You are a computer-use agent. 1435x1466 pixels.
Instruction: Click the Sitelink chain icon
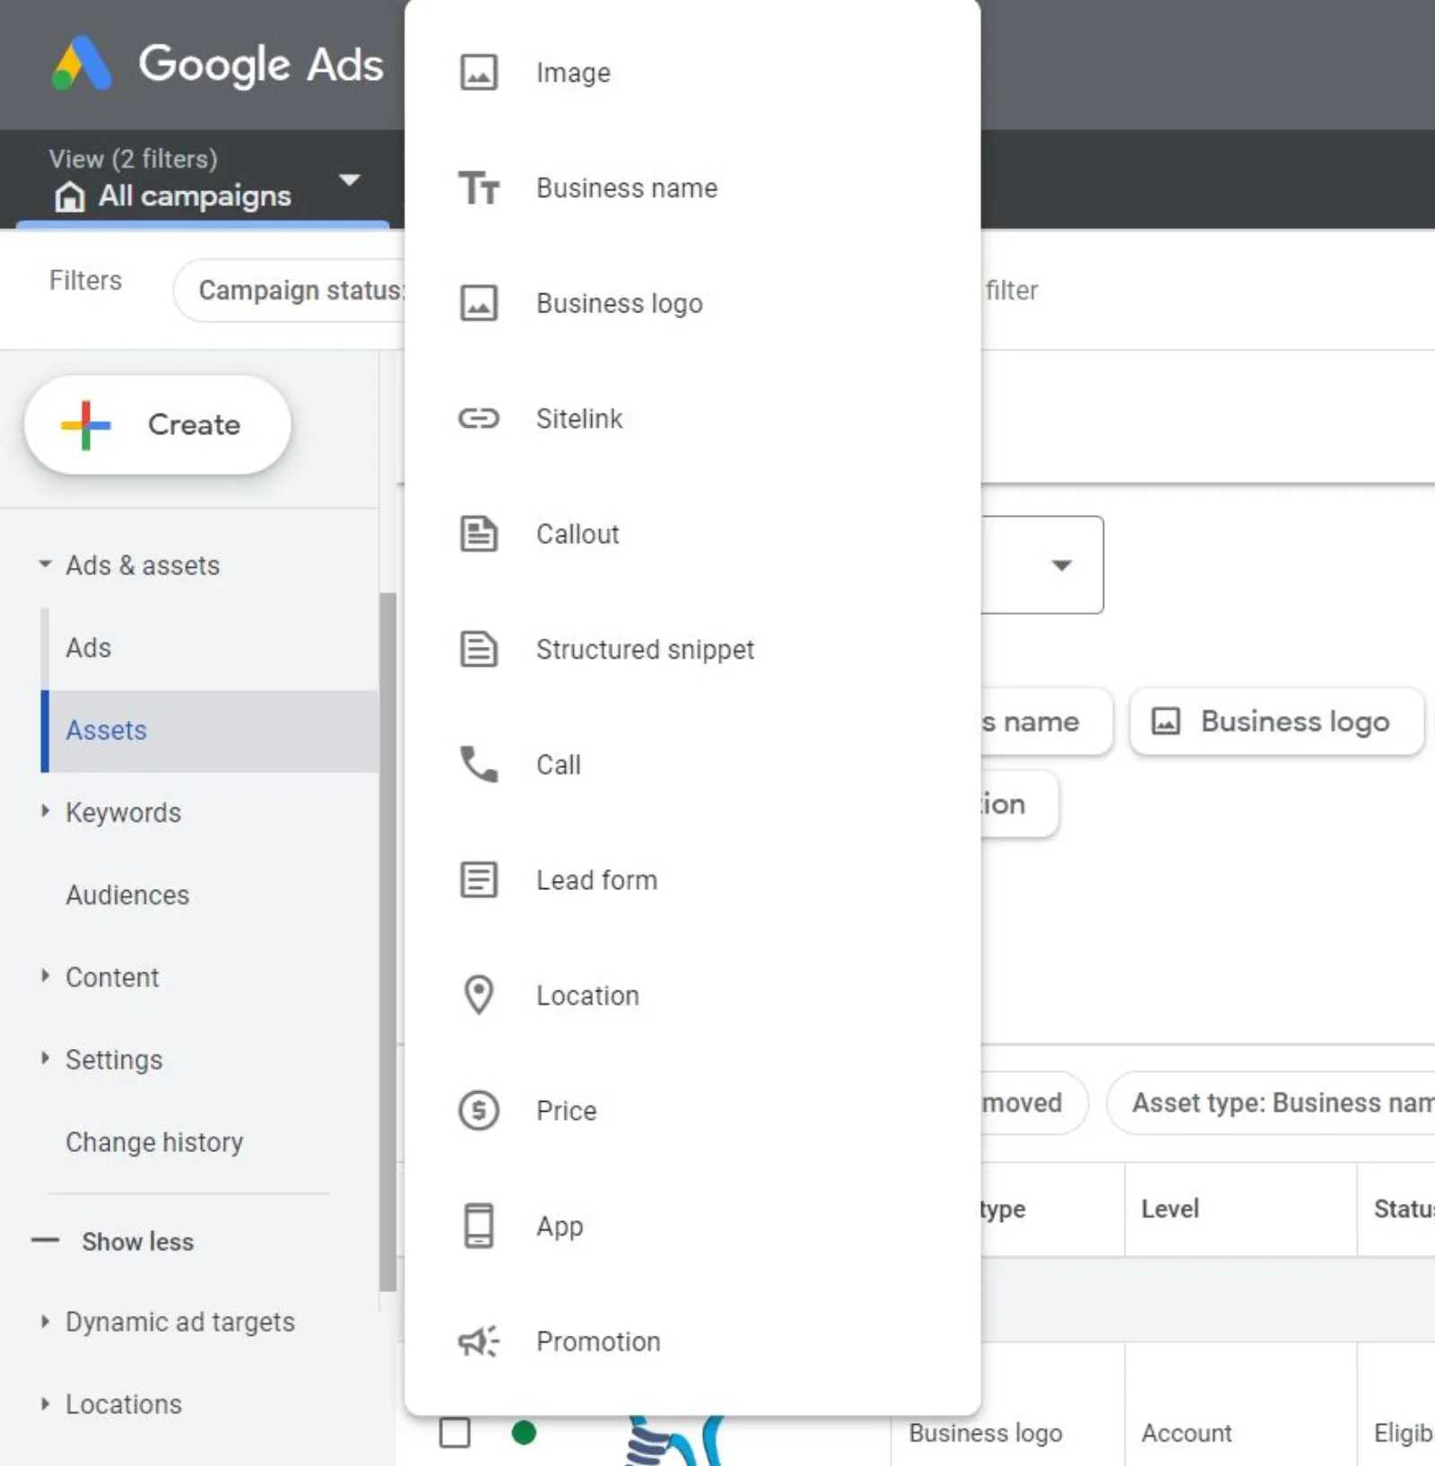(x=479, y=418)
